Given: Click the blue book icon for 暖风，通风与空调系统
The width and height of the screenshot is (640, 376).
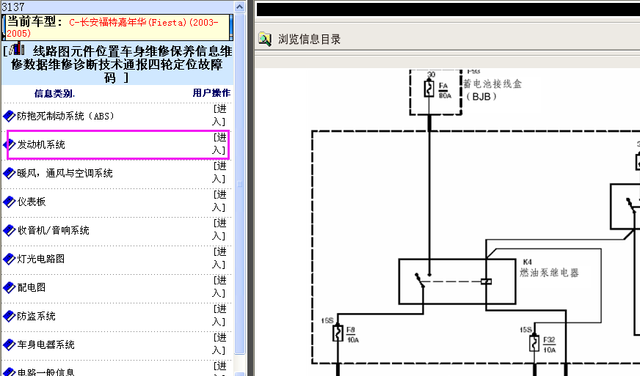Looking at the screenshot, I should 9,173.
